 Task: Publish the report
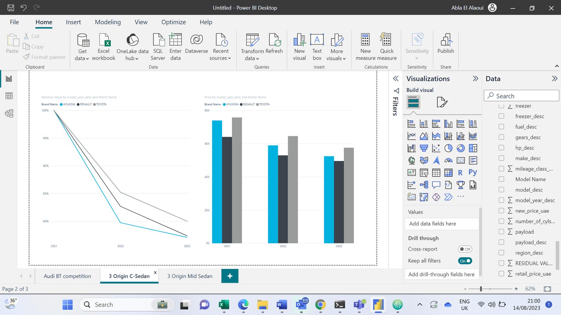(446, 44)
